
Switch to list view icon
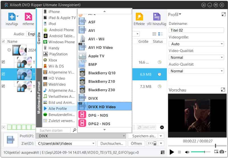(x=154, y=34)
